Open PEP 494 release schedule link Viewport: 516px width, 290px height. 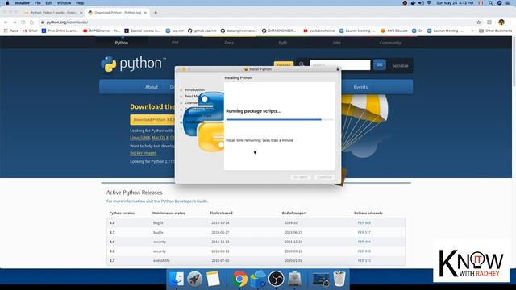(364, 242)
